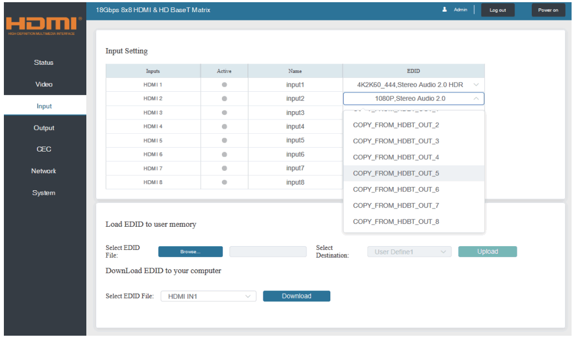
Task: Collapse the HDMI 2 EDID dropdown
Action: click(413, 98)
